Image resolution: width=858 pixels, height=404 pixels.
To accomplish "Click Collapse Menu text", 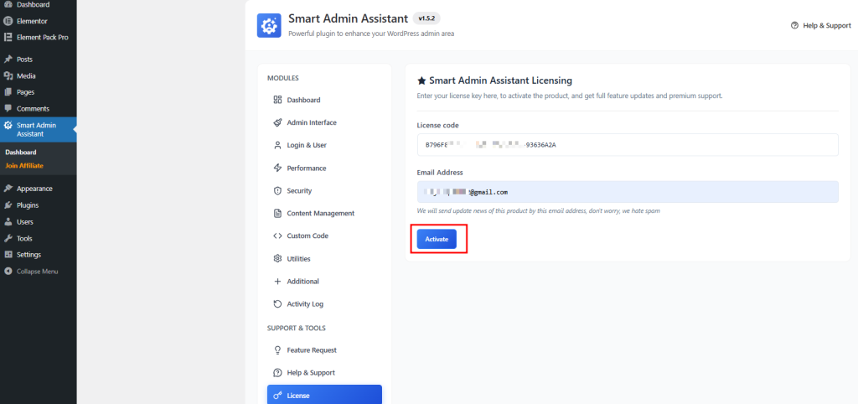I will click(37, 272).
